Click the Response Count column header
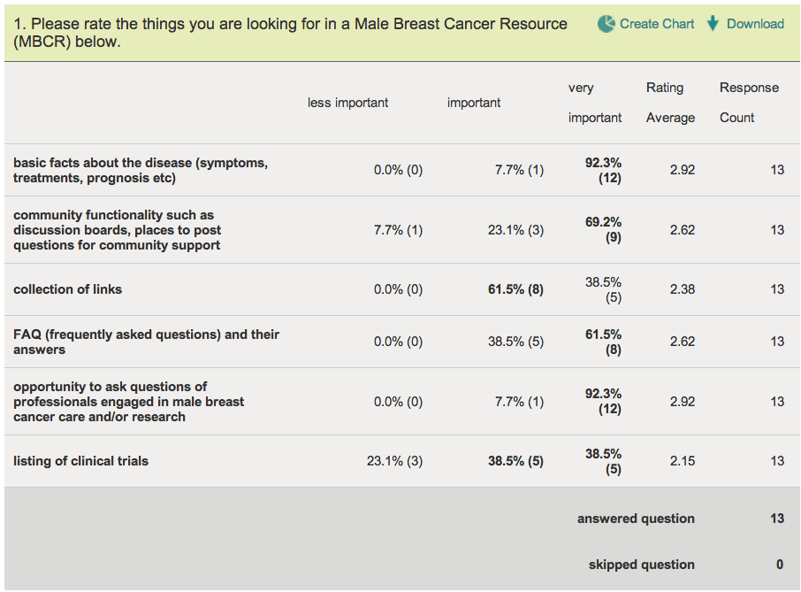Viewport: 801px width, 592px height. (748, 103)
